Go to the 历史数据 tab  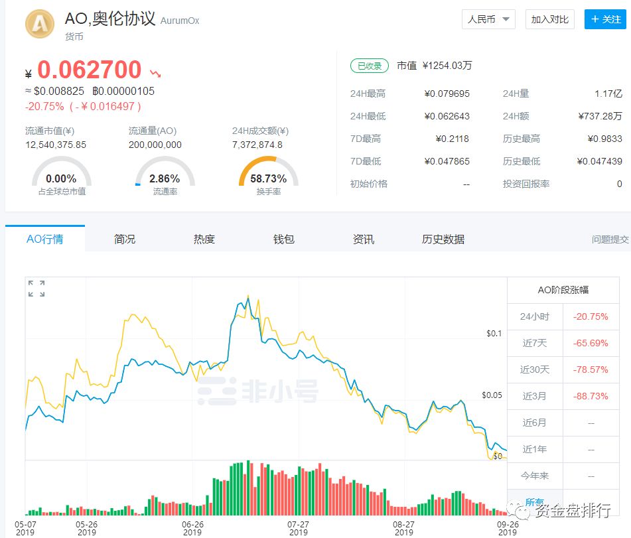pyautogui.click(x=443, y=239)
